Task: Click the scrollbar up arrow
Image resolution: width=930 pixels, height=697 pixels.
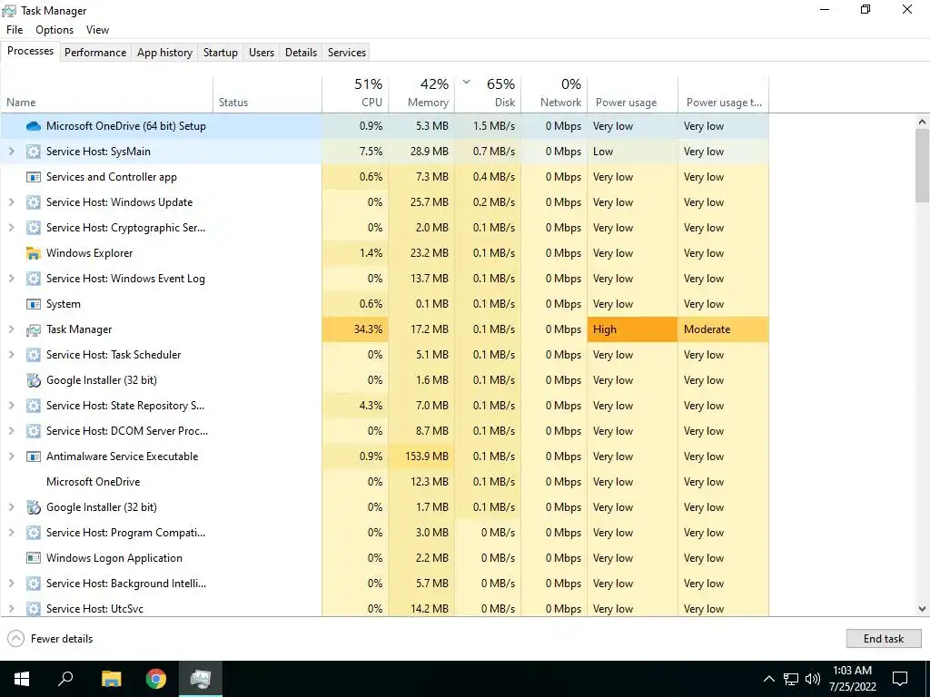Action: pos(922,122)
